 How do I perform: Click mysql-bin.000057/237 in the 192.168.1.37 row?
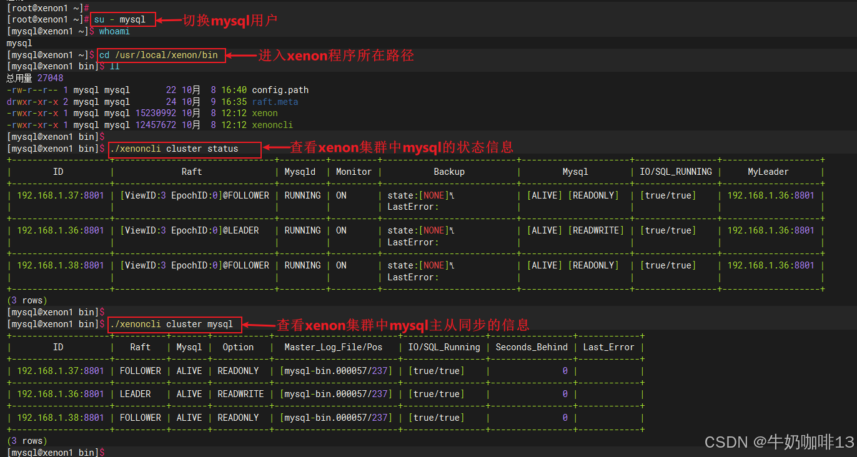coord(335,371)
